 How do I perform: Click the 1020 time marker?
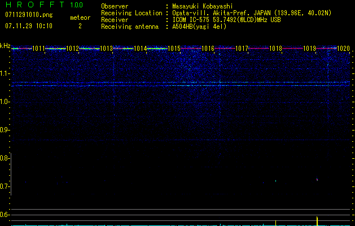point(343,48)
